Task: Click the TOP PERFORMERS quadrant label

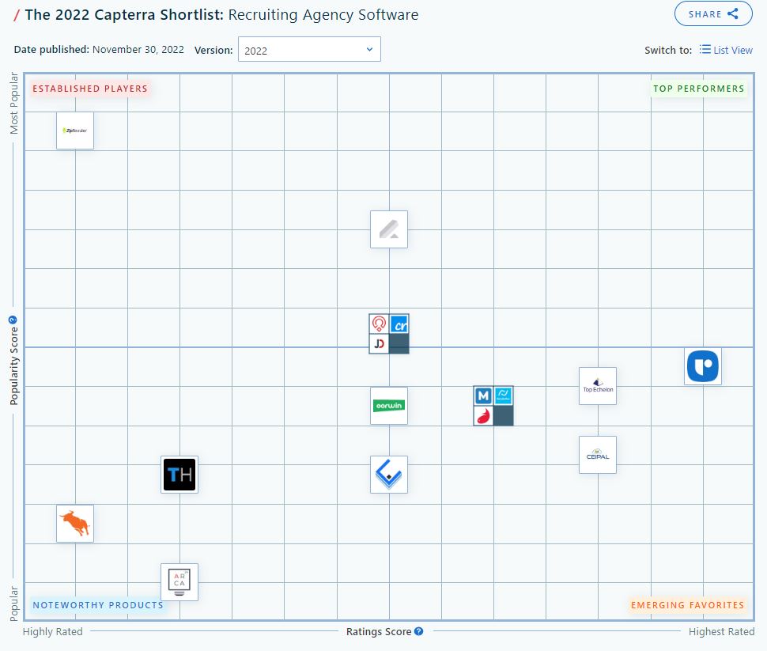Action: click(698, 89)
